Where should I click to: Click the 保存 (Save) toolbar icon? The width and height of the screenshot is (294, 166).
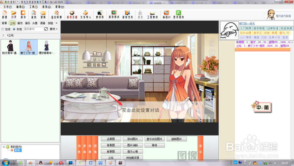[23, 14]
